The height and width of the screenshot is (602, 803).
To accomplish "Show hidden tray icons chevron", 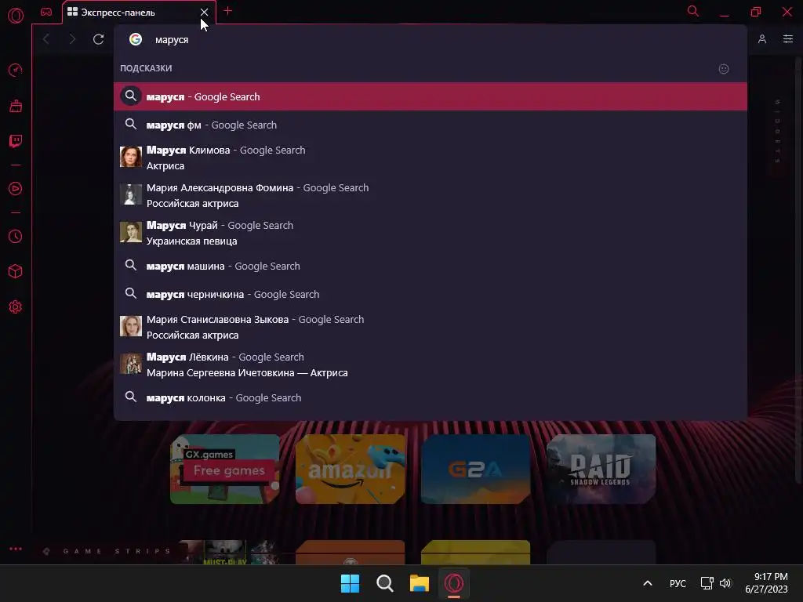I will click(647, 583).
